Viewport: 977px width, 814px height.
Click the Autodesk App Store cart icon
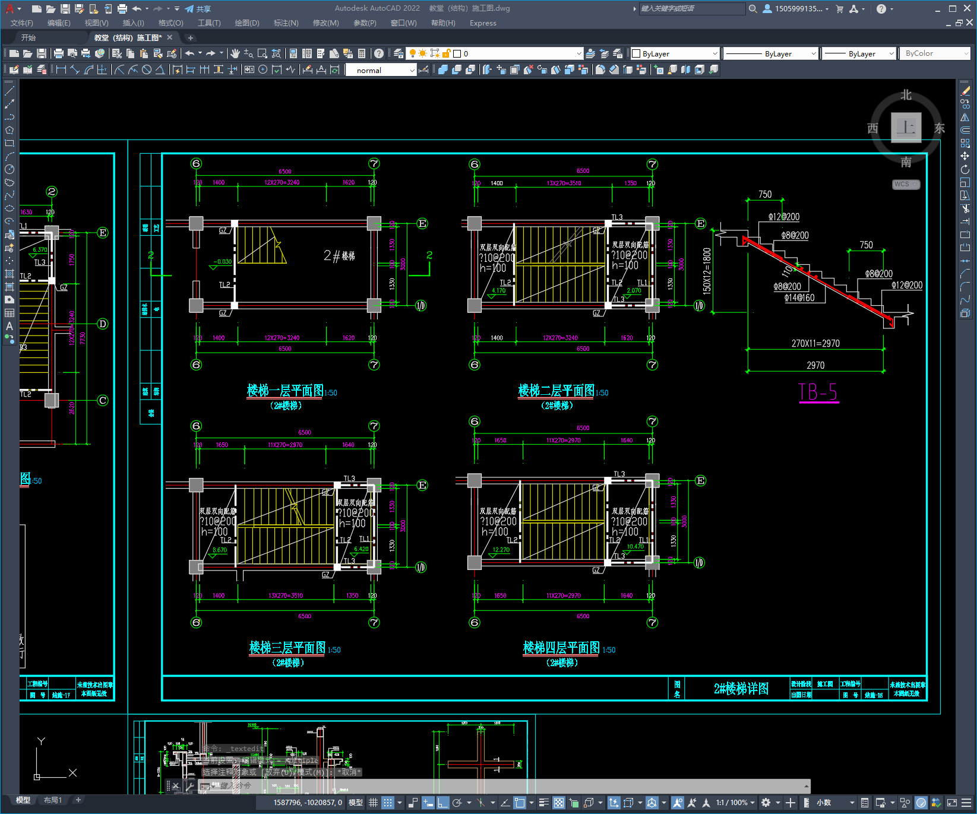[840, 9]
